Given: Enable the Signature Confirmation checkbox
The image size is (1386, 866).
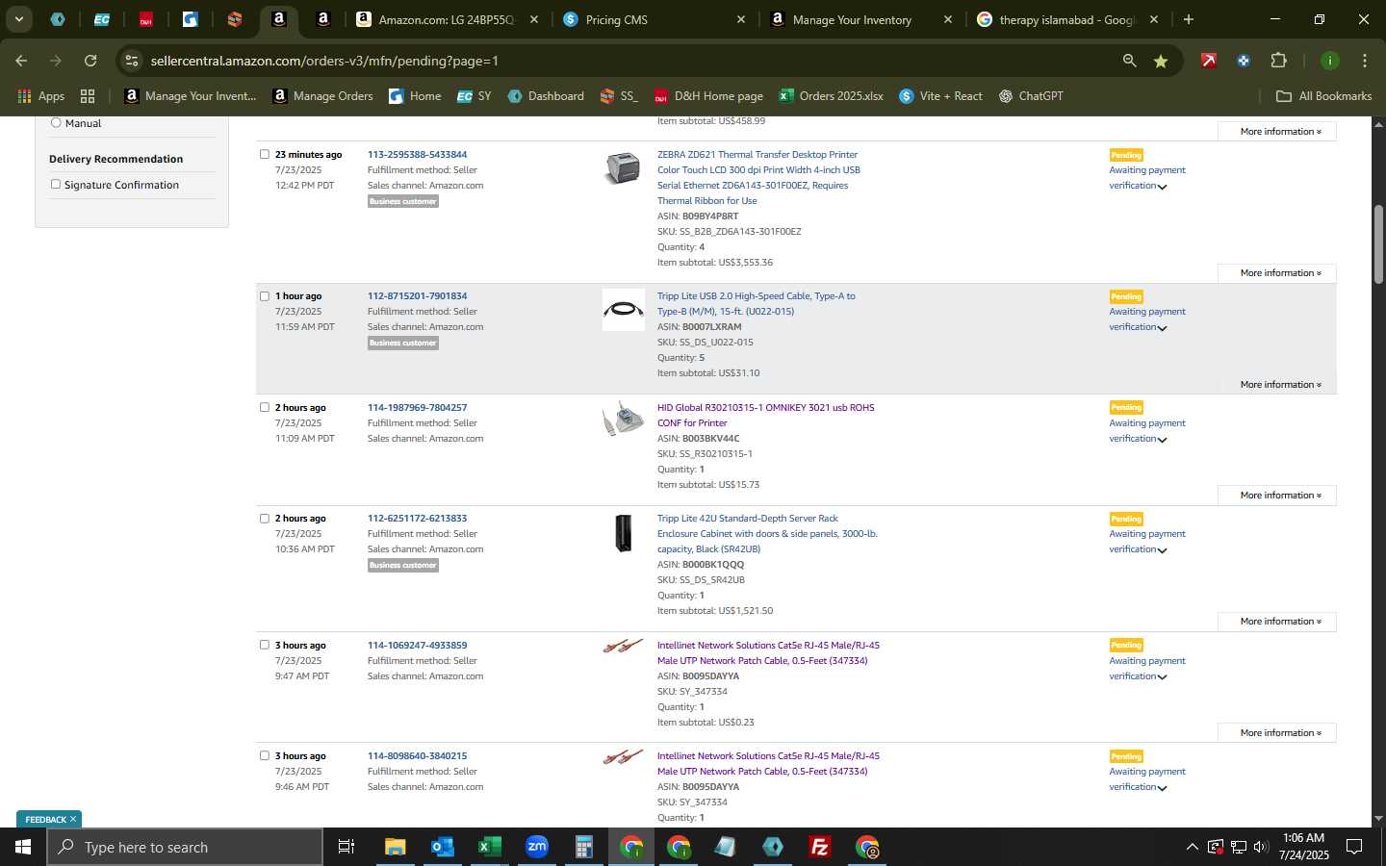Looking at the screenshot, I should point(56,184).
